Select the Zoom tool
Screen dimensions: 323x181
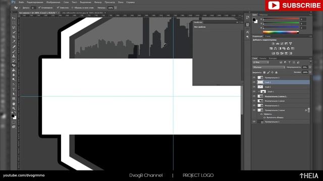14,109
